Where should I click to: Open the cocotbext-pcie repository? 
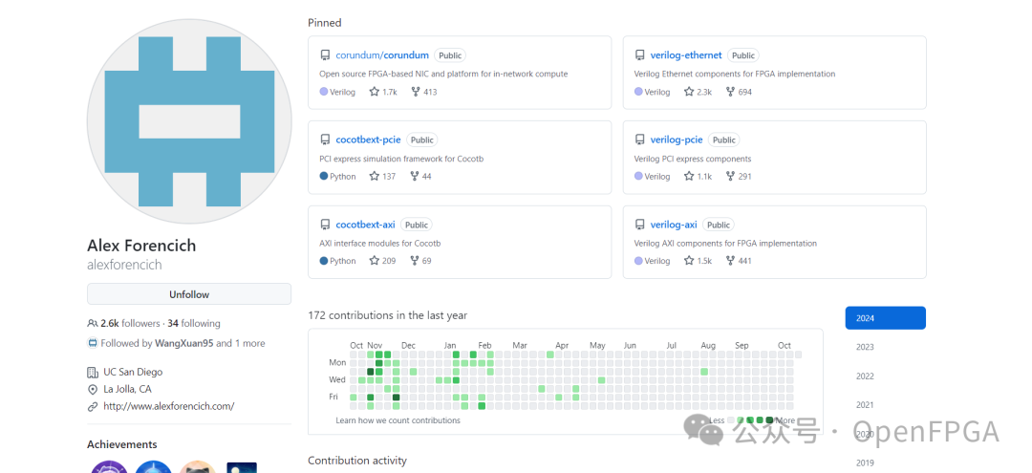(368, 140)
